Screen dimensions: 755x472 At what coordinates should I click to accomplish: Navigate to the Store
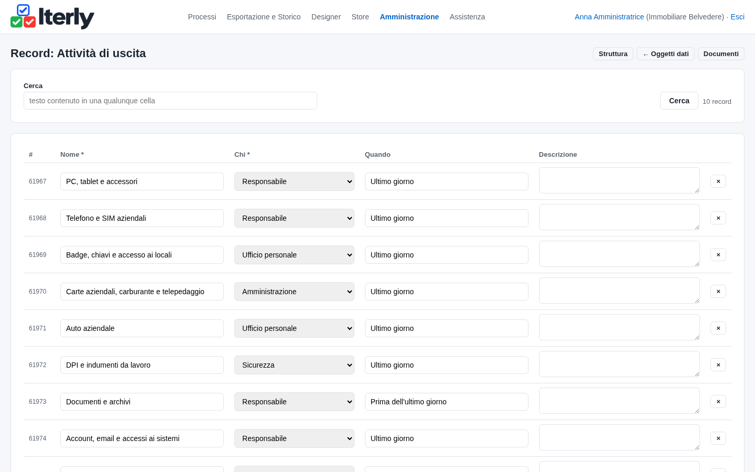coord(360,17)
